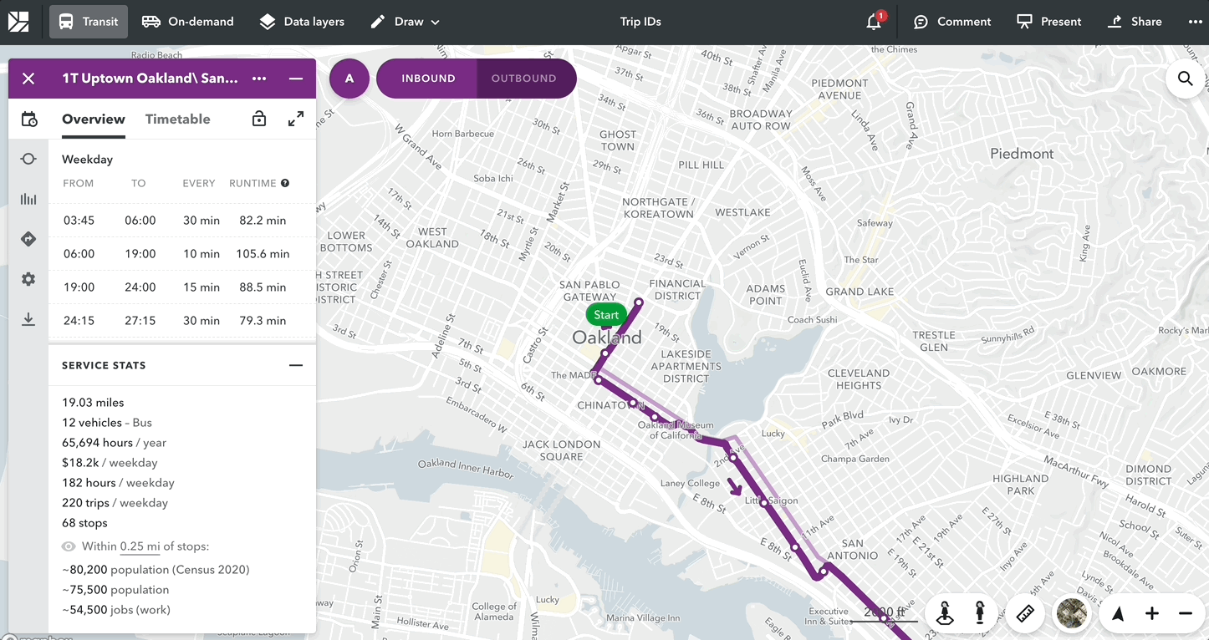
Task: Open the map search magnifier
Action: tap(1185, 79)
